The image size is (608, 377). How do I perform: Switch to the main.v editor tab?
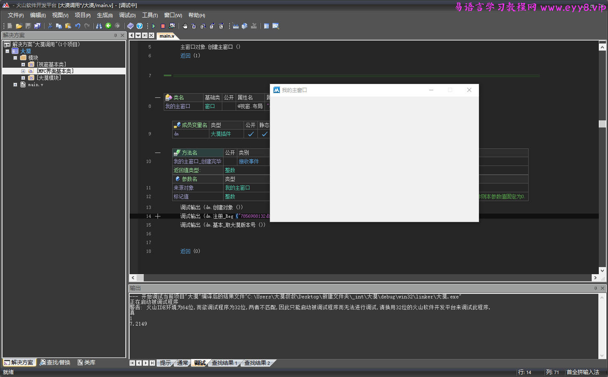pos(167,36)
